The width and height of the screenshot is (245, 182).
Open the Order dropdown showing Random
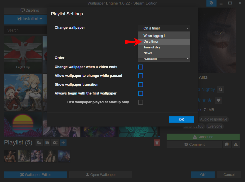(164, 59)
